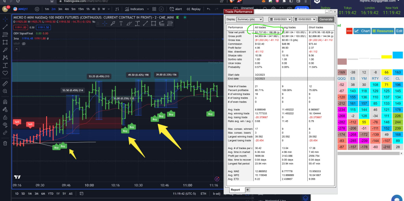The height and width of the screenshot is (201, 404).
Task: Select the 1m timeframe
Action: point(46,9)
